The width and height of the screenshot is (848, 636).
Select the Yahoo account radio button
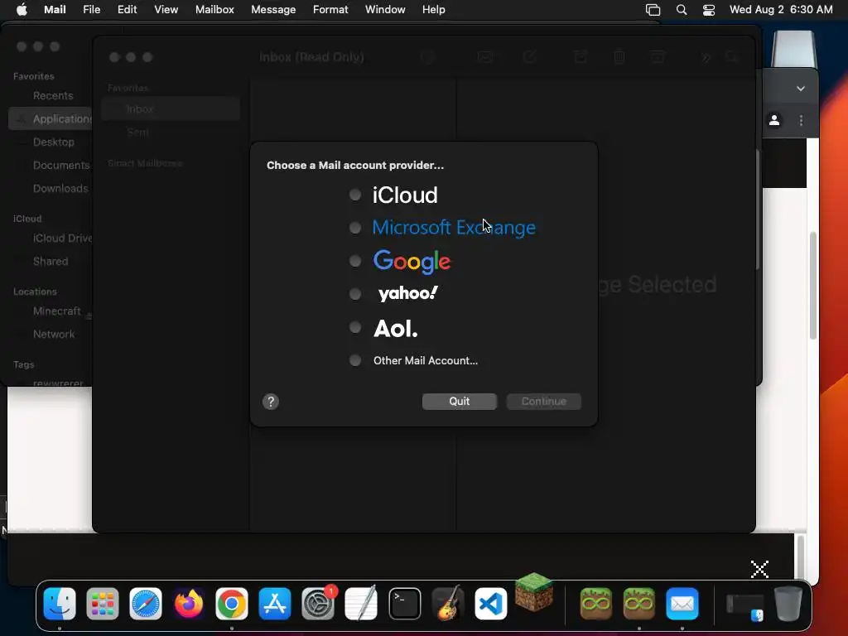point(354,294)
